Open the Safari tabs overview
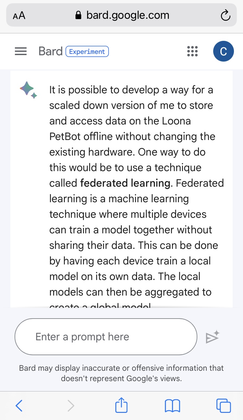 [x=223, y=406]
